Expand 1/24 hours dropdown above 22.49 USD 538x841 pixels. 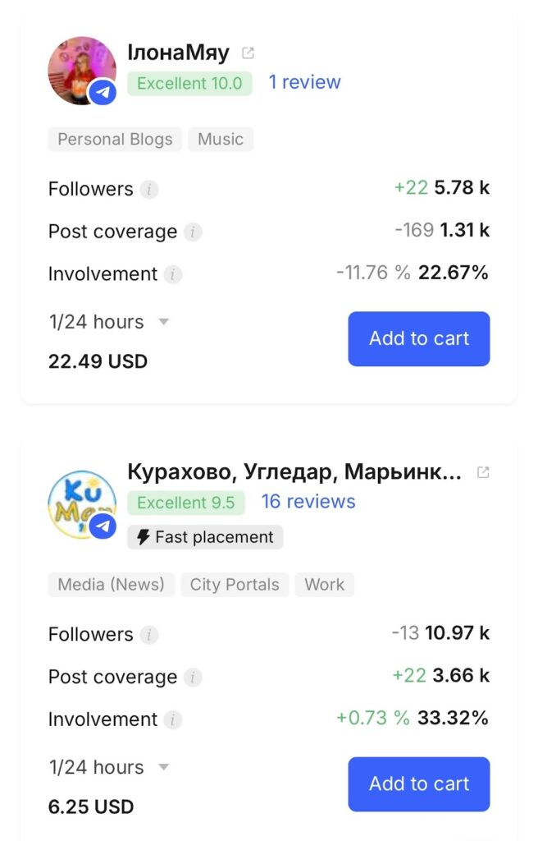[163, 322]
